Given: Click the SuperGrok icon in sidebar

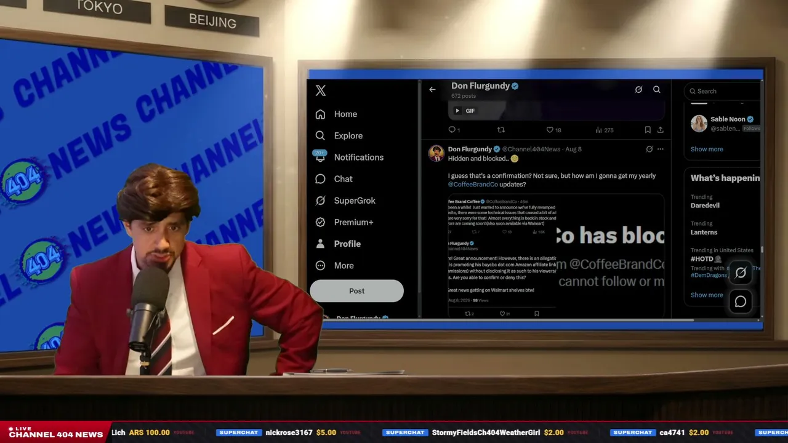Looking at the screenshot, I should (x=320, y=201).
